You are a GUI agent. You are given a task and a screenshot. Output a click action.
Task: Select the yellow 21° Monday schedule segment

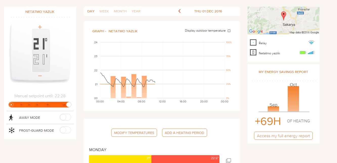[120, 159]
